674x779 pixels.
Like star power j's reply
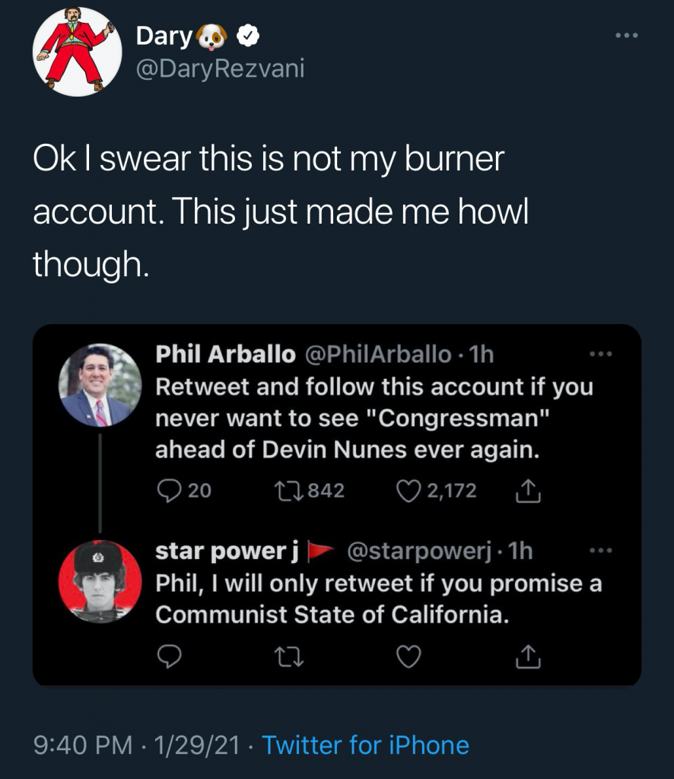coord(409,657)
